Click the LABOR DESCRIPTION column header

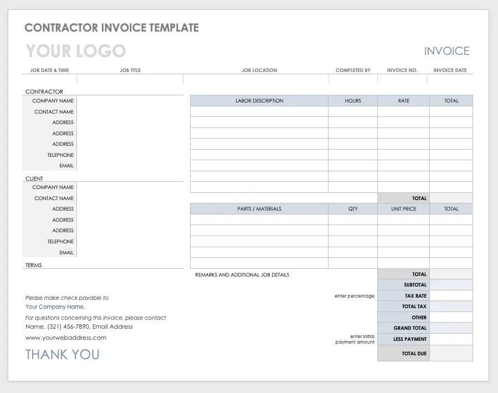pyautogui.click(x=259, y=101)
